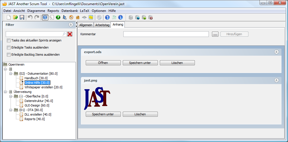The width and height of the screenshot is (288, 142).
Task: Check 'Erledigte Tasks ausblenden'
Action: pyautogui.click(x=9, y=47)
